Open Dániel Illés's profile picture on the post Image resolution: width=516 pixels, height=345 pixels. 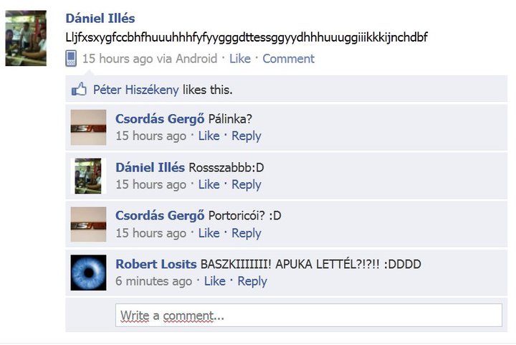pos(26,38)
